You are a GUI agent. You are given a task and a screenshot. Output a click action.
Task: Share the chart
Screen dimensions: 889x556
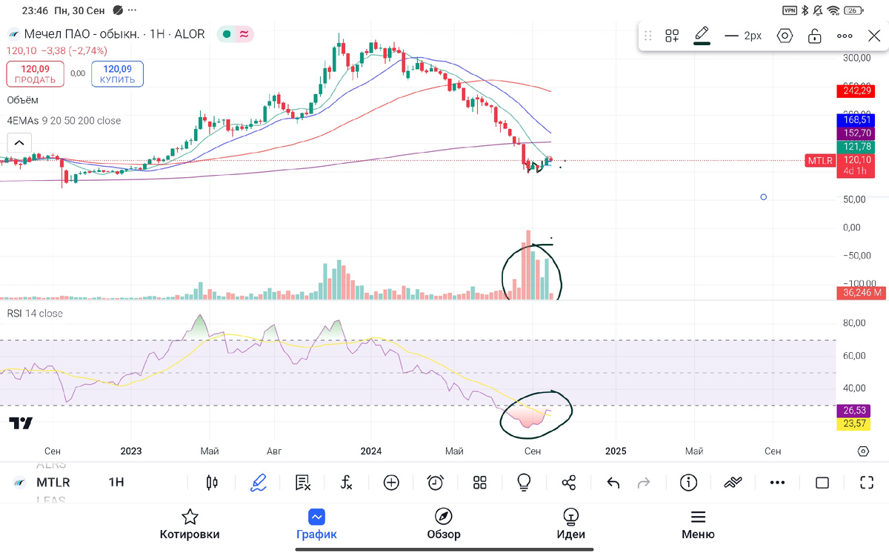point(569,483)
